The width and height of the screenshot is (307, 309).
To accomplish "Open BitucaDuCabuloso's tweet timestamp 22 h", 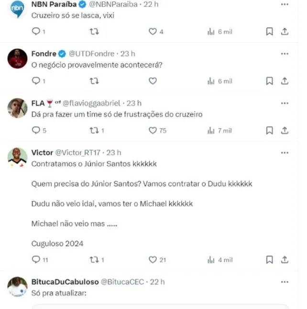I will [157, 282].
